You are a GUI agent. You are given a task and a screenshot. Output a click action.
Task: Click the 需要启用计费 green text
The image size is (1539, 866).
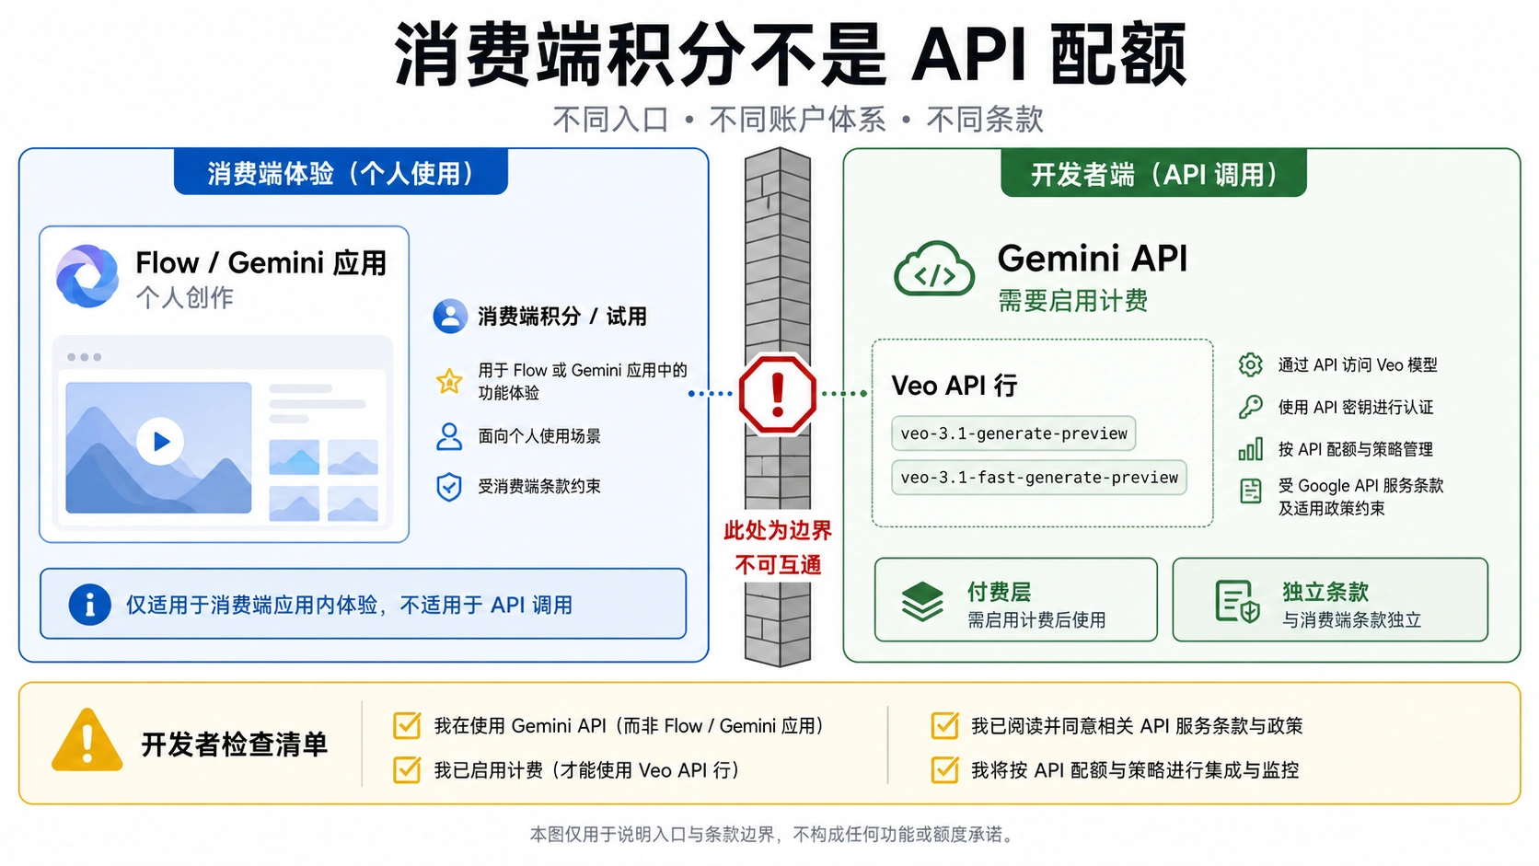click(1073, 301)
